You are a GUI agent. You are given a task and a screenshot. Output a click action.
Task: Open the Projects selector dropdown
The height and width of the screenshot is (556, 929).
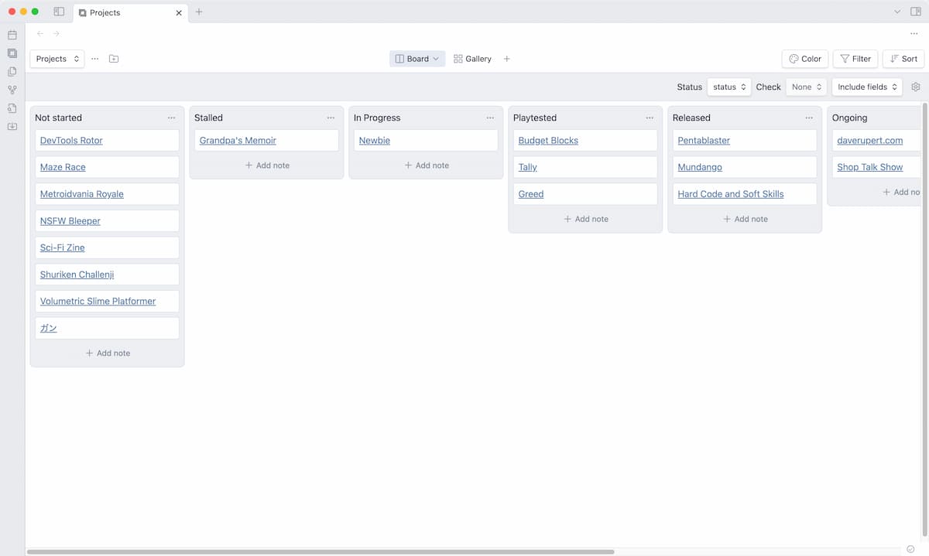57,59
